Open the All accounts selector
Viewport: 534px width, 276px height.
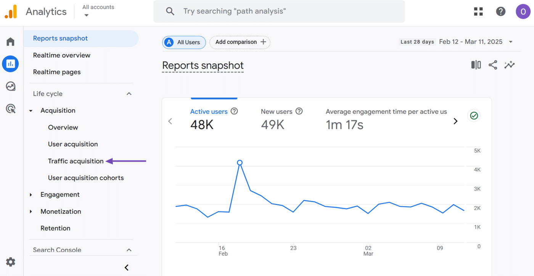[x=98, y=11]
